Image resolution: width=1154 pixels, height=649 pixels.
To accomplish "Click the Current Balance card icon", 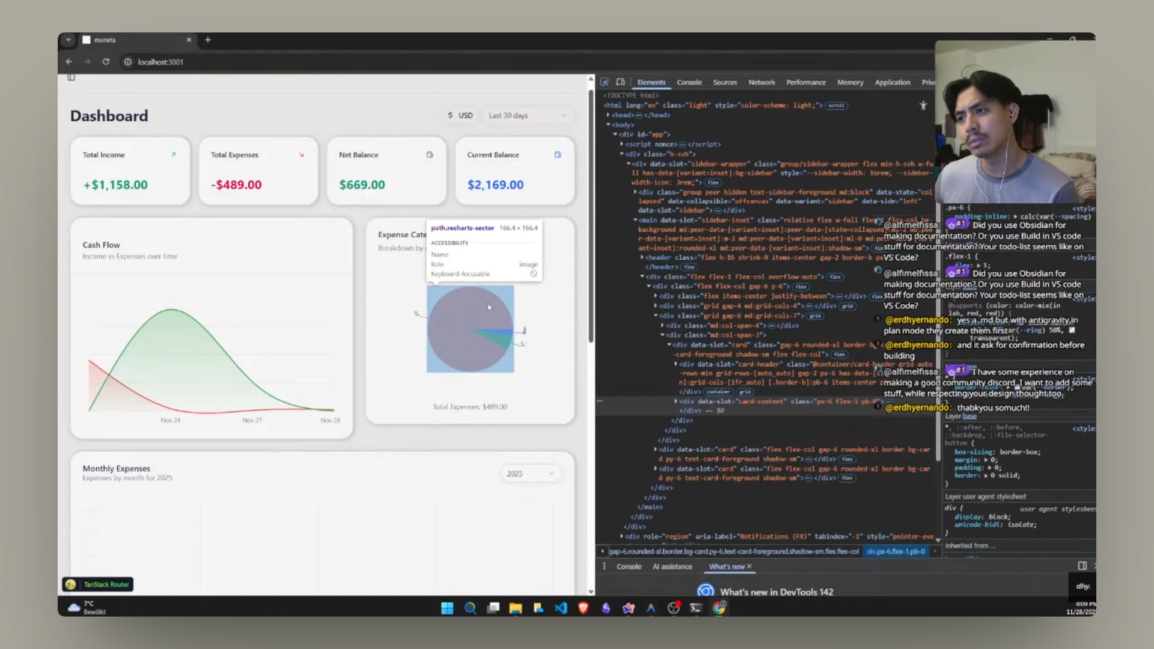I will [x=558, y=154].
